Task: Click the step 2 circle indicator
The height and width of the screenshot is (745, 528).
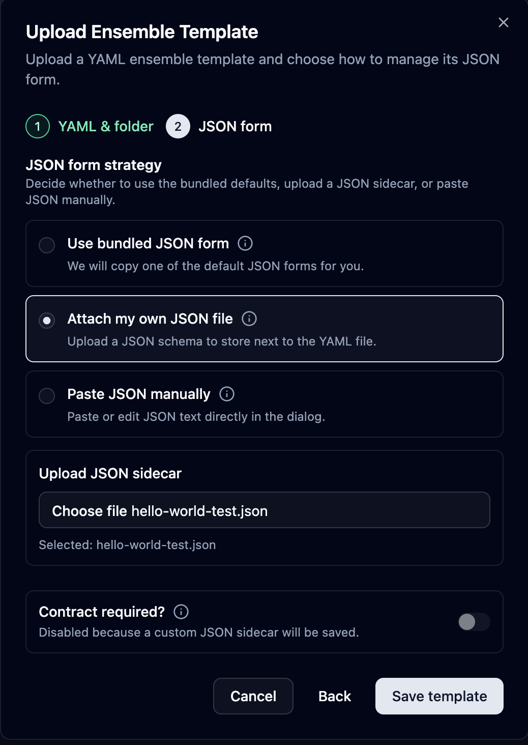Action: pos(178,127)
